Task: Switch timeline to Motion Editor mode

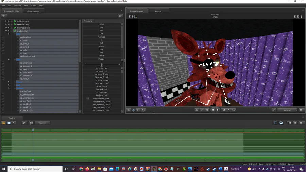Action: point(9,123)
